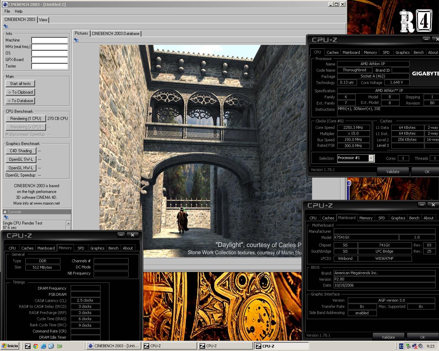Image resolution: width=439 pixels, height=351 pixels.
Task: Start the OpenGL SW-L benchmark
Action: pos(21,159)
